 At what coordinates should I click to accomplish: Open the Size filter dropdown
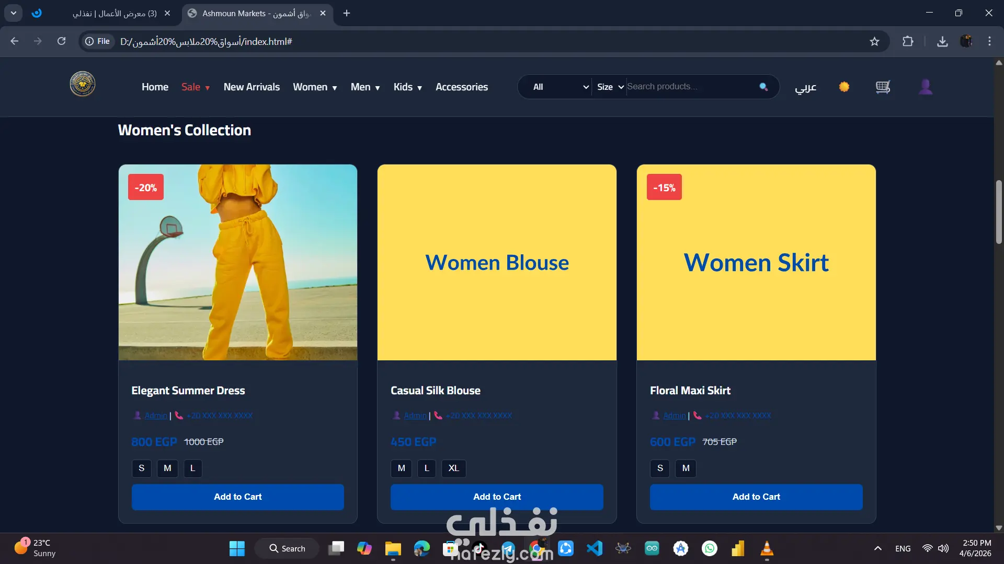610,87
